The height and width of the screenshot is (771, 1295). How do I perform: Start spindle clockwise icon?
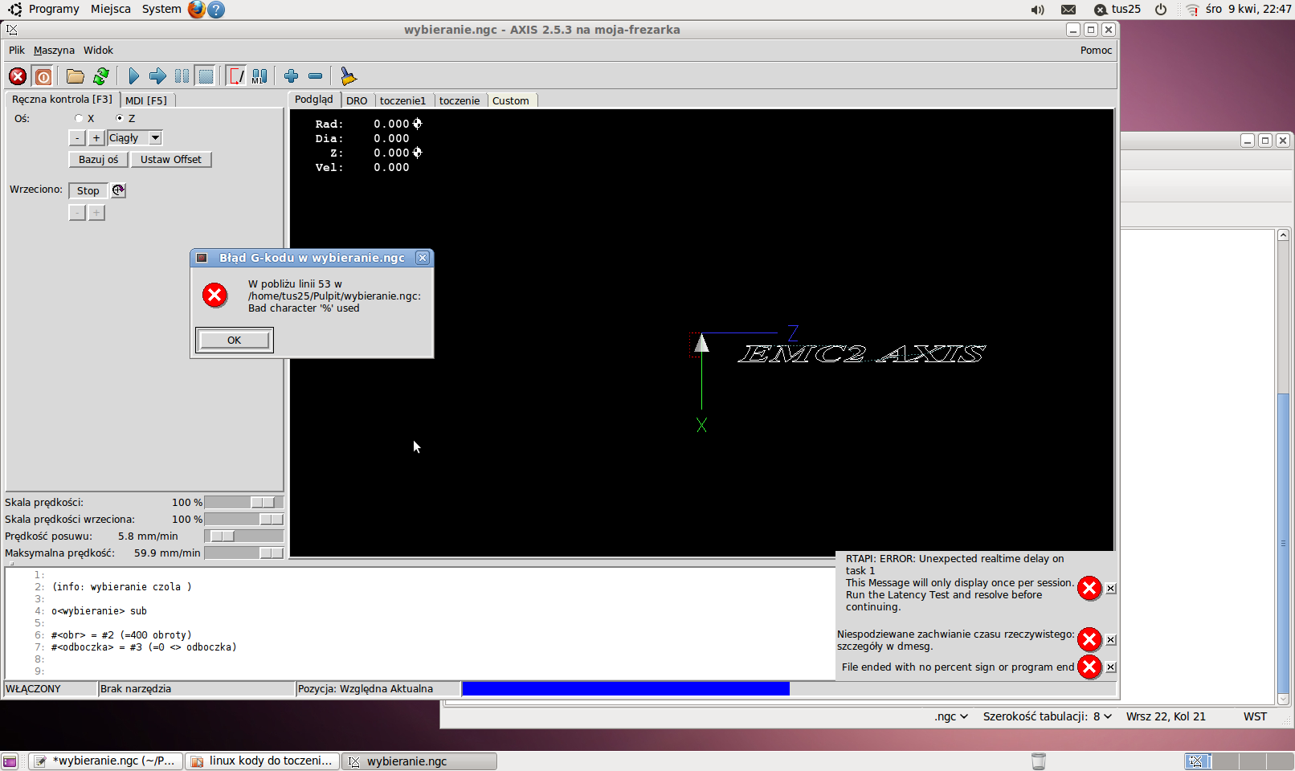[x=119, y=190]
